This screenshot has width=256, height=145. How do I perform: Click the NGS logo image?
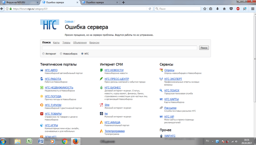click(50, 25)
